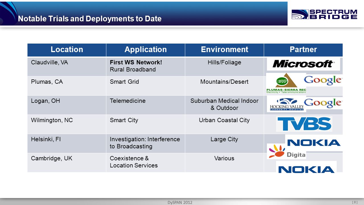This screenshot has width=364, height=205.
Task: Click the 'Smart Grid' application cell
Action: coord(146,86)
